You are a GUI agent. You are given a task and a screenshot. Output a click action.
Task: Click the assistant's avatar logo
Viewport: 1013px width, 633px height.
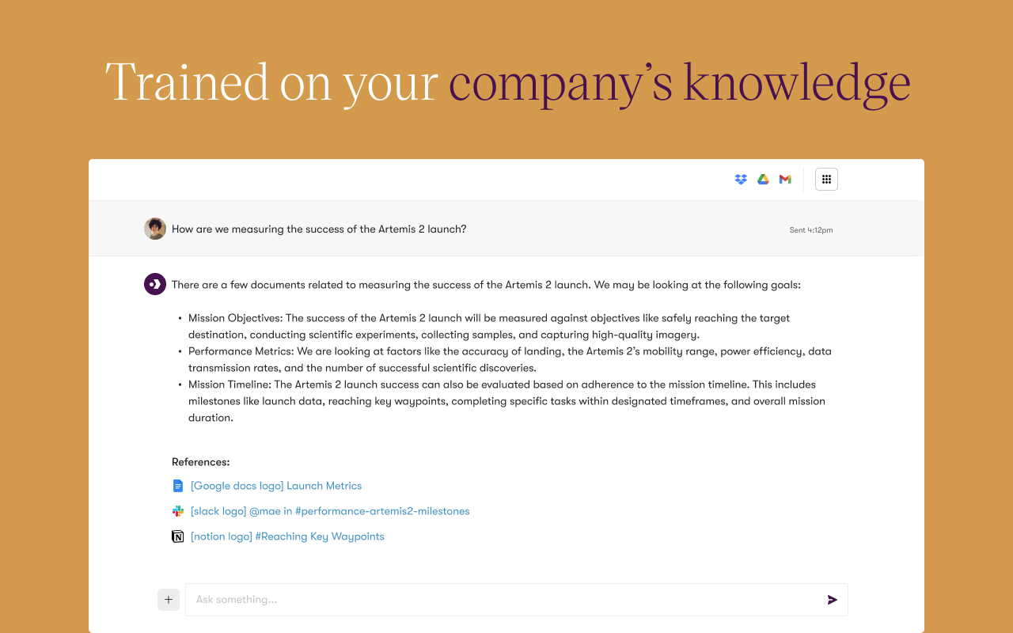(154, 283)
